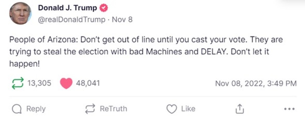Click the Like text label
Screen dimensions: 305x123
click(188, 109)
